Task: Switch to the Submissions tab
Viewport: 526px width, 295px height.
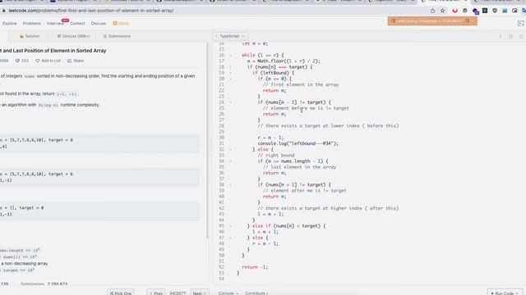Action: (117, 36)
